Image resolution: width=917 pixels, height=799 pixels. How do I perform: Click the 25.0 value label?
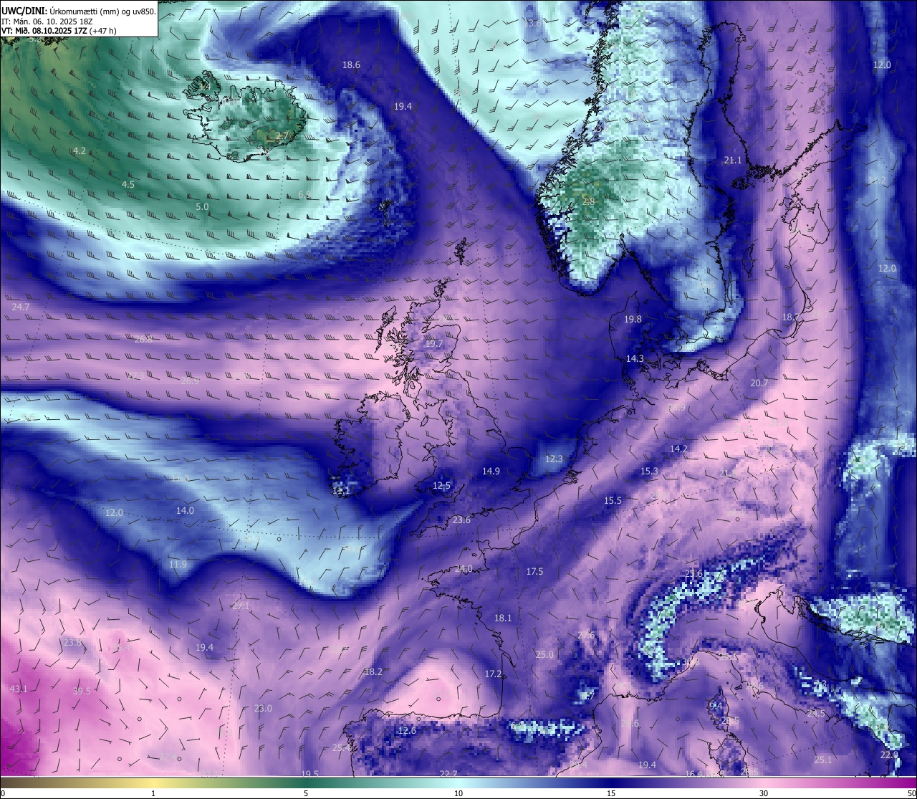click(x=544, y=655)
